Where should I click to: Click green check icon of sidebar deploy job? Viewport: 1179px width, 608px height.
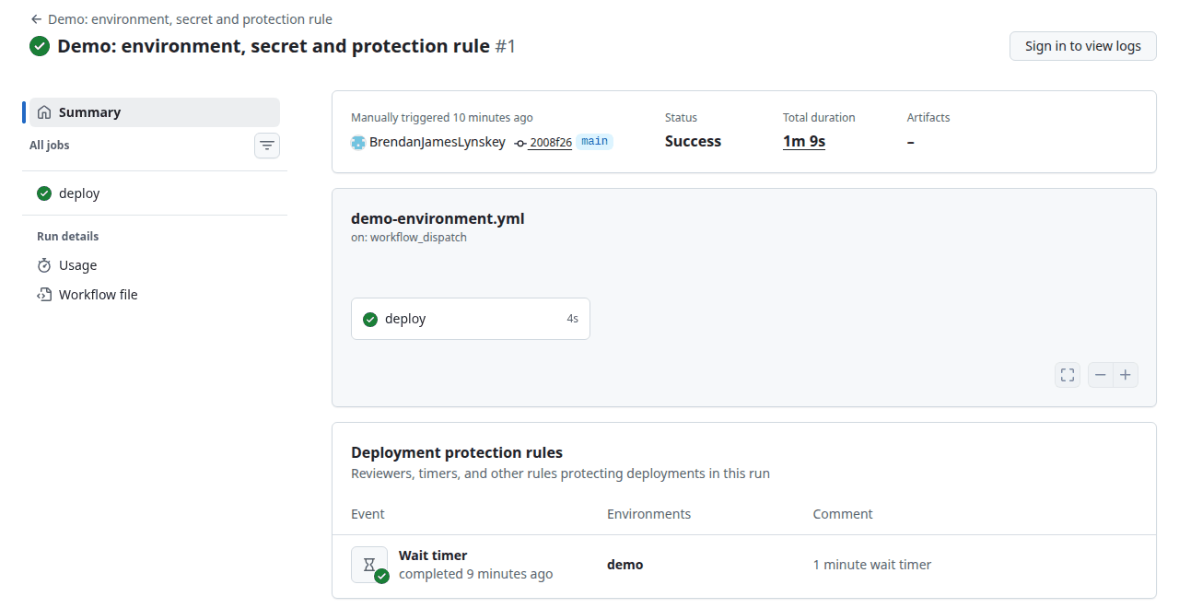44,193
